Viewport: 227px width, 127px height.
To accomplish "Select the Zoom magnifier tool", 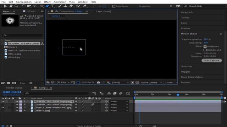I will tap(16, 6).
